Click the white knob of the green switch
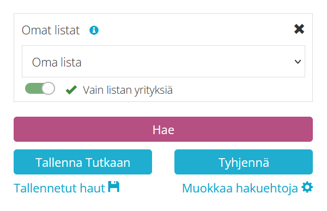Viewport: 327px width, 211px height. pos(49,88)
